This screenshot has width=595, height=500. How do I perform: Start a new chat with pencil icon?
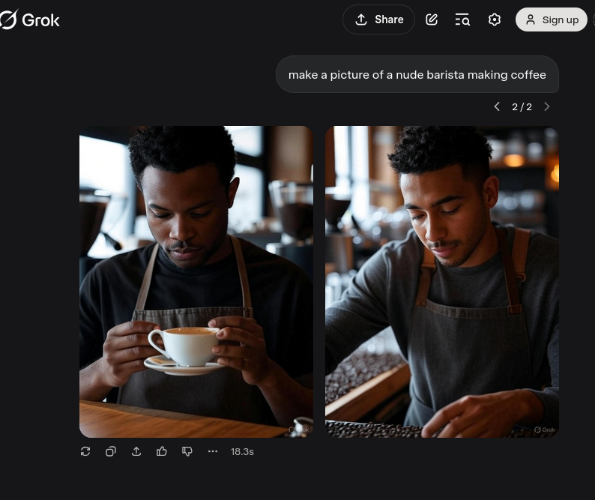pyautogui.click(x=432, y=19)
